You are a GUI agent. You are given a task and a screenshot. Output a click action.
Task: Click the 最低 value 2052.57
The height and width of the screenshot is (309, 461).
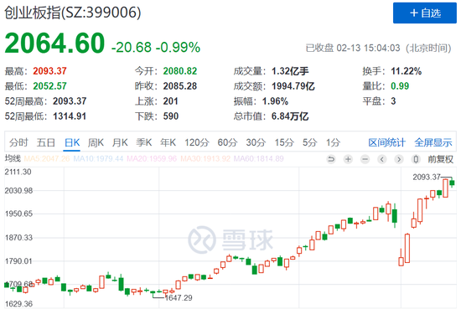pos(49,86)
